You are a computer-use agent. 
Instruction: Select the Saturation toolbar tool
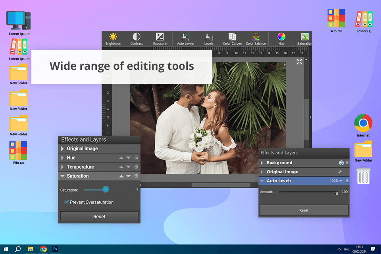304,39
